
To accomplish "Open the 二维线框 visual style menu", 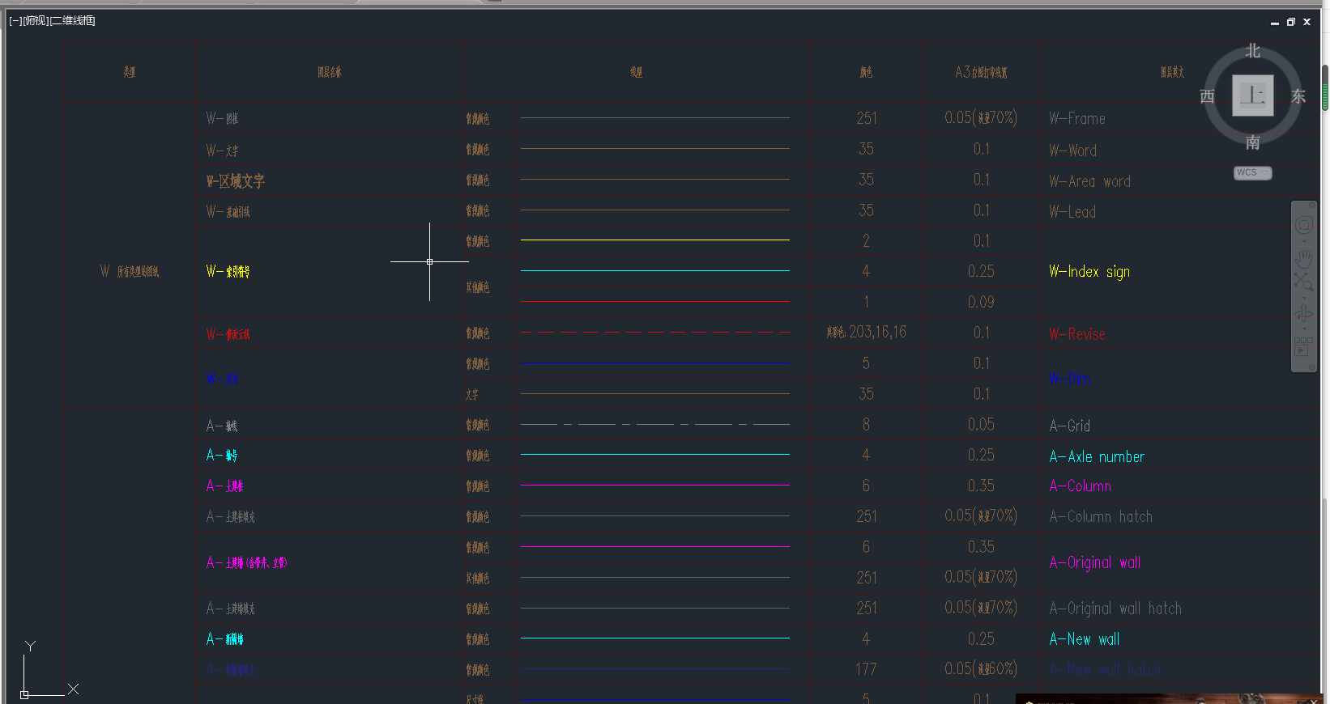I will pos(73,21).
